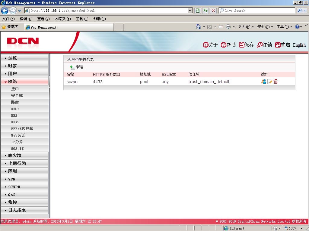Open 收藏夹 favorites star button
This screenshot has width=309, height=231.
pos(10,27)
